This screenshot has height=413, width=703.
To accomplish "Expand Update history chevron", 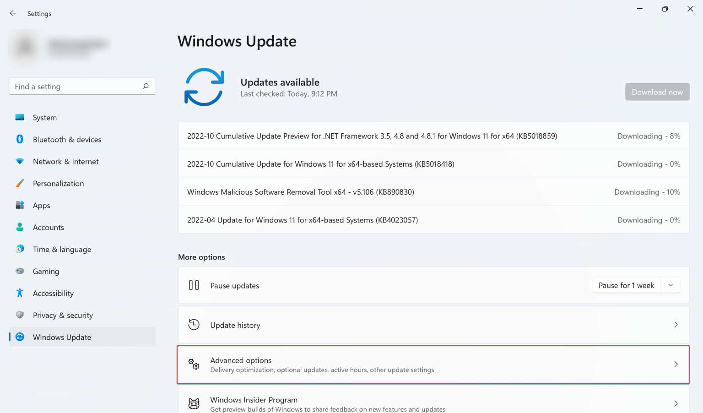I will coord(676,325).
